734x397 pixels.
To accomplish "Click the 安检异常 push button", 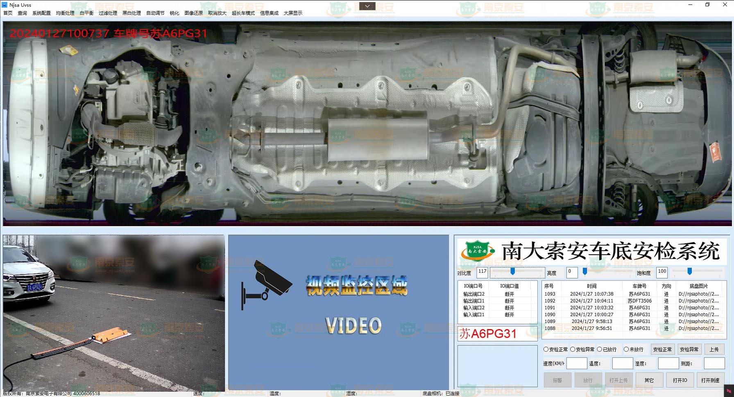I will [689, 349].
